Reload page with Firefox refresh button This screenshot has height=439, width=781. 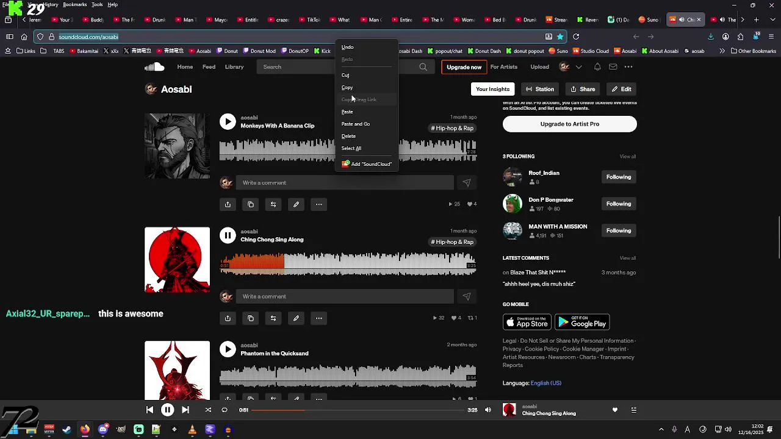pyautogui.click(x=575, y=37)
